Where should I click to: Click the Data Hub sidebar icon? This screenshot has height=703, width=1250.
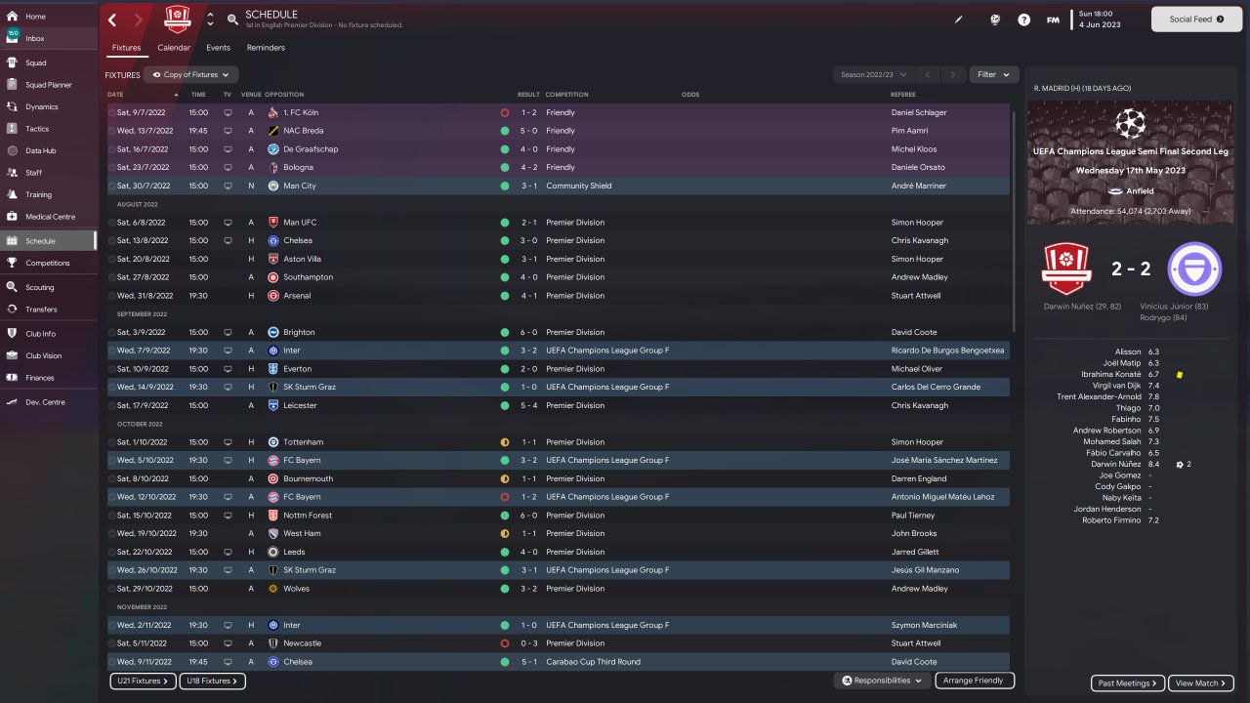tap(12, 151)
